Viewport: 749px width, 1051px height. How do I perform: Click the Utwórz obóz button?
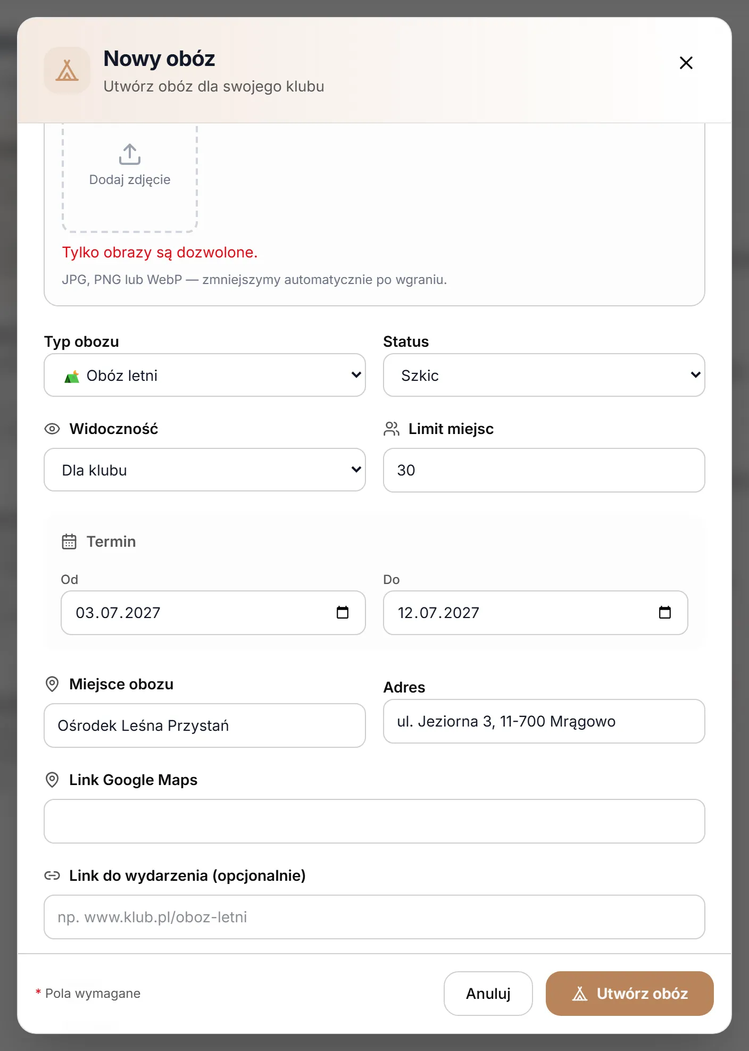(630, 994)
